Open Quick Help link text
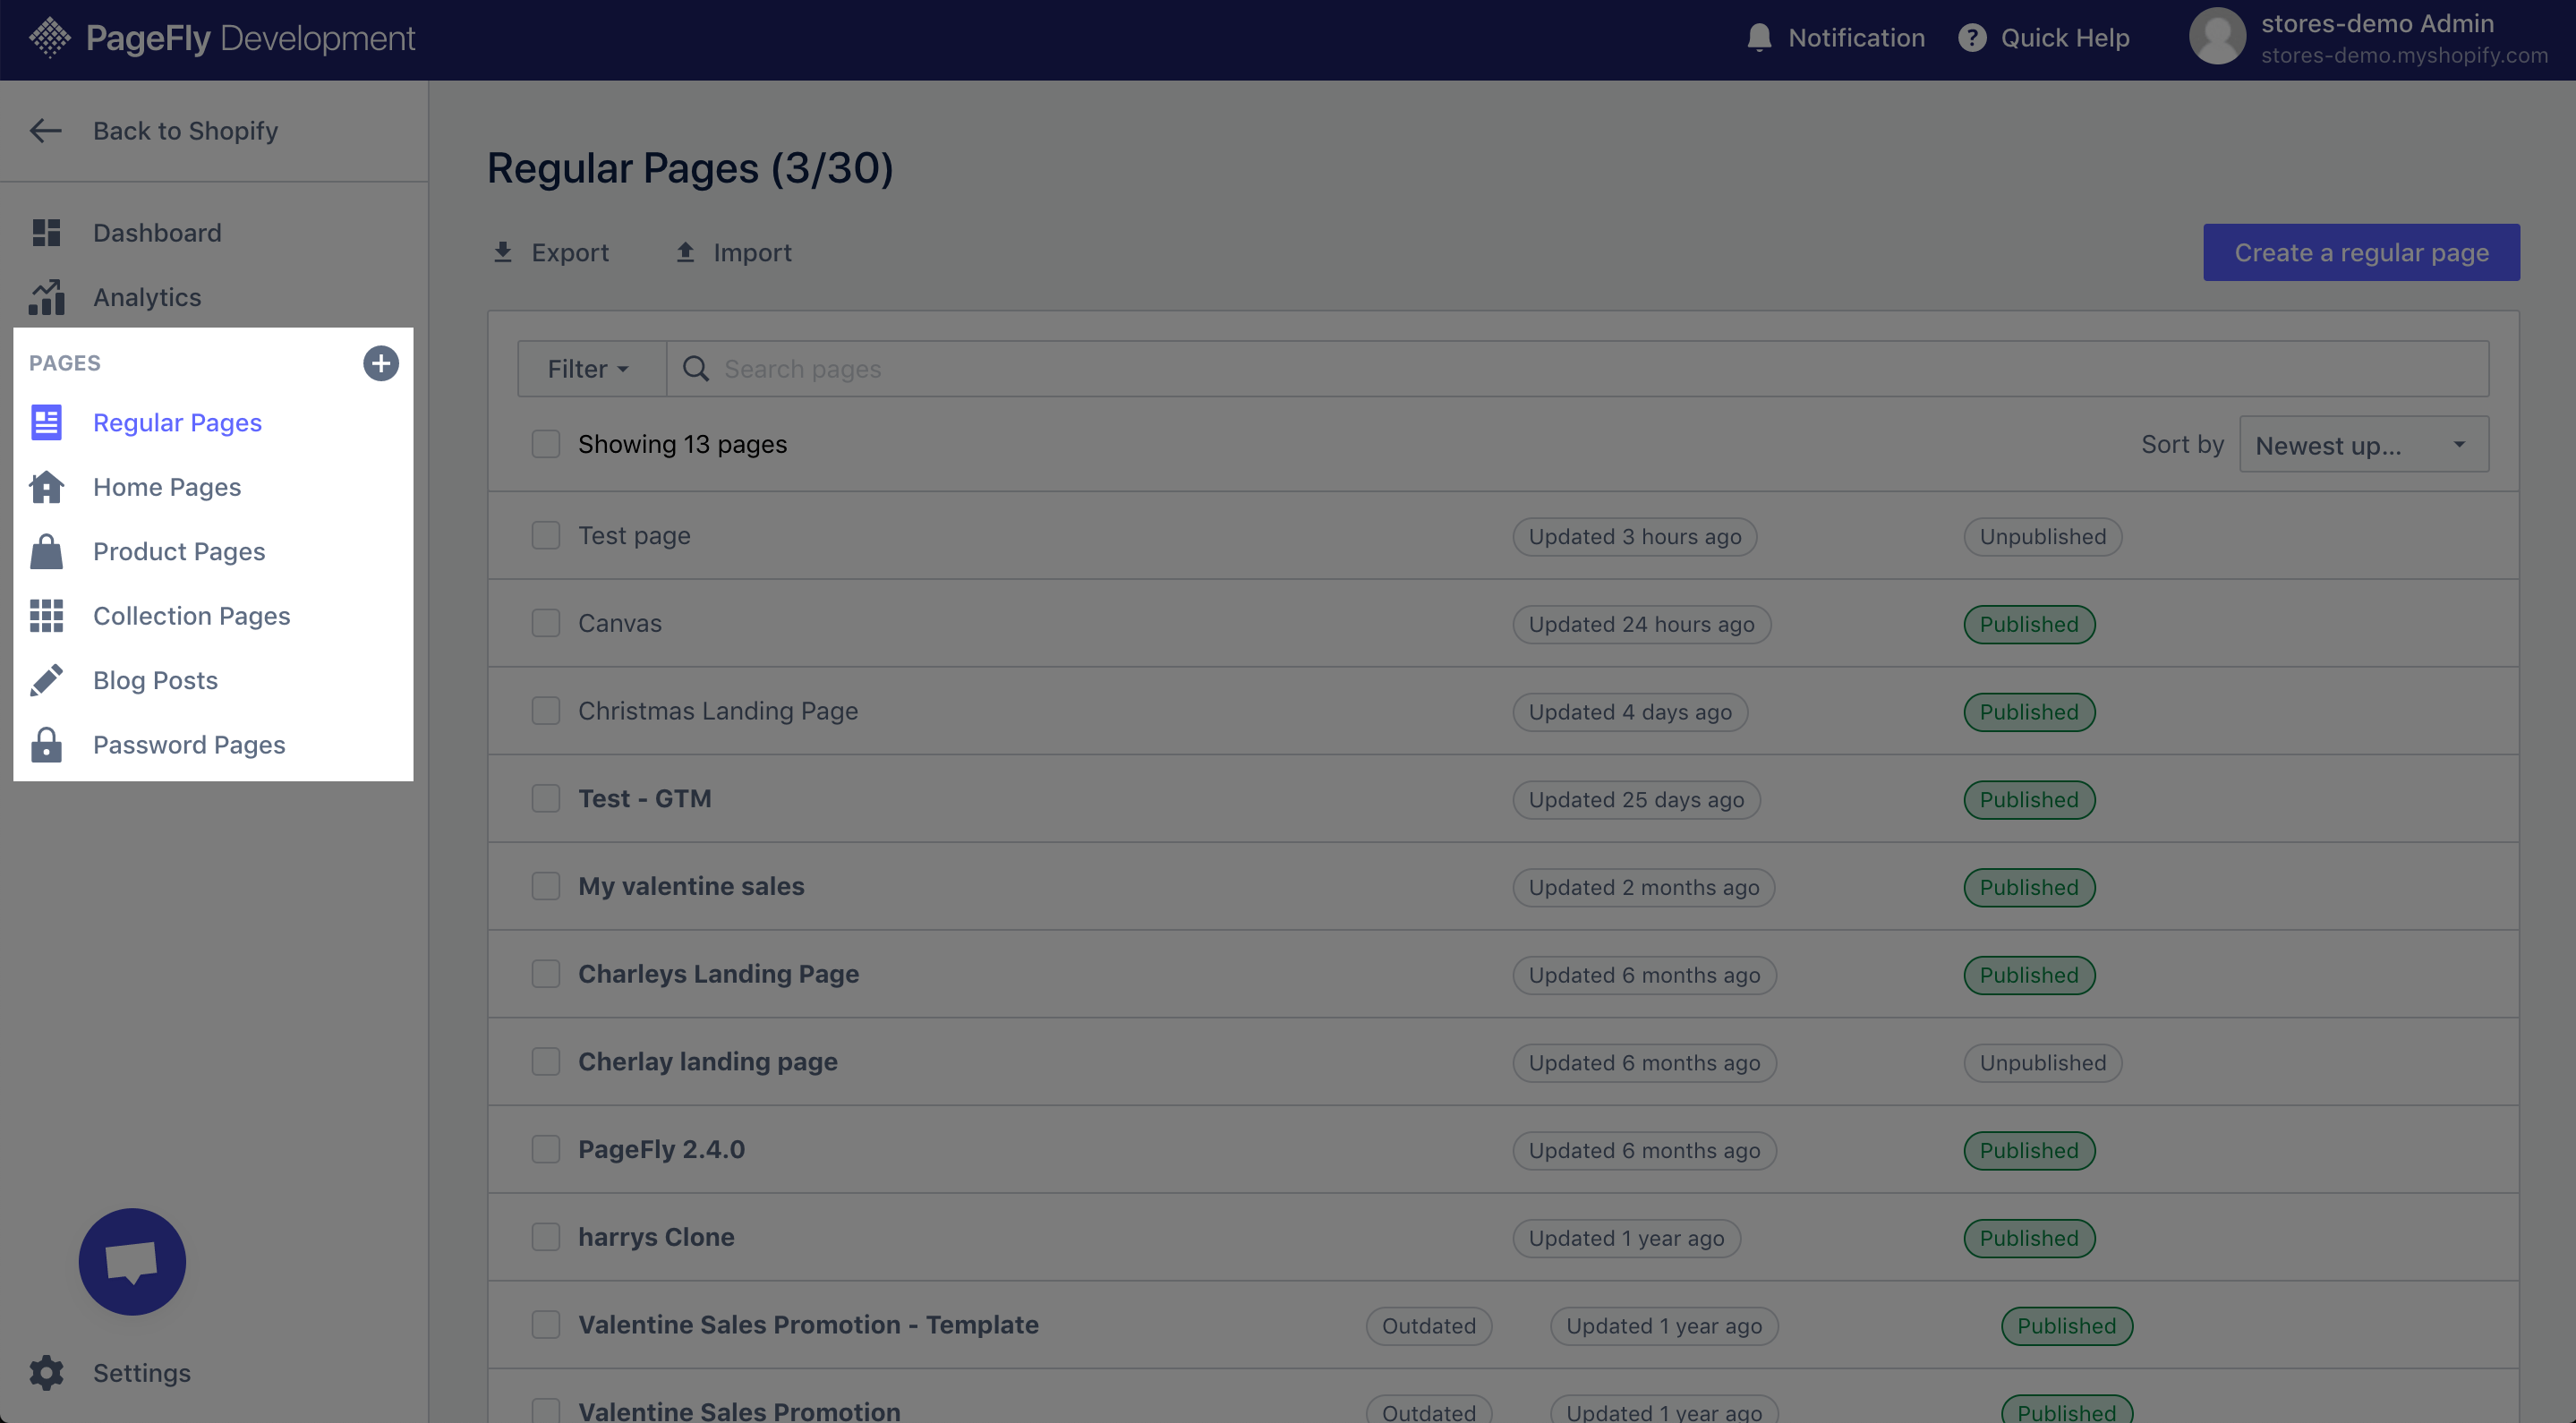The image size is (2576, 1423). 2065,38
